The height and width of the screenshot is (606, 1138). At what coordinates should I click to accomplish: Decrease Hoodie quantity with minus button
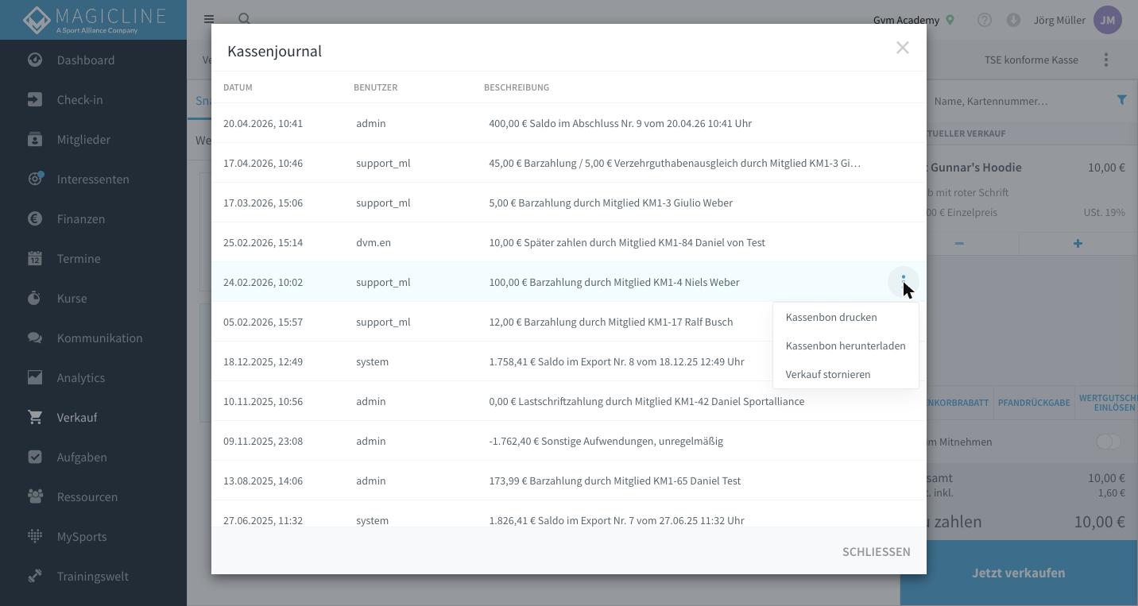959,244
